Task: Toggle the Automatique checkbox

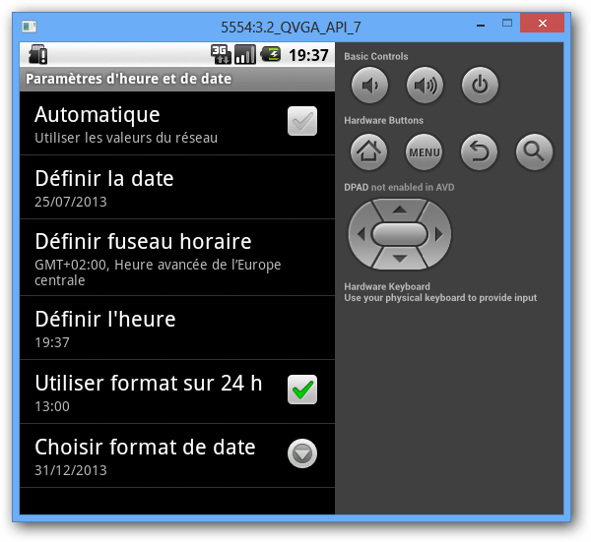Action: click(301, 122)
